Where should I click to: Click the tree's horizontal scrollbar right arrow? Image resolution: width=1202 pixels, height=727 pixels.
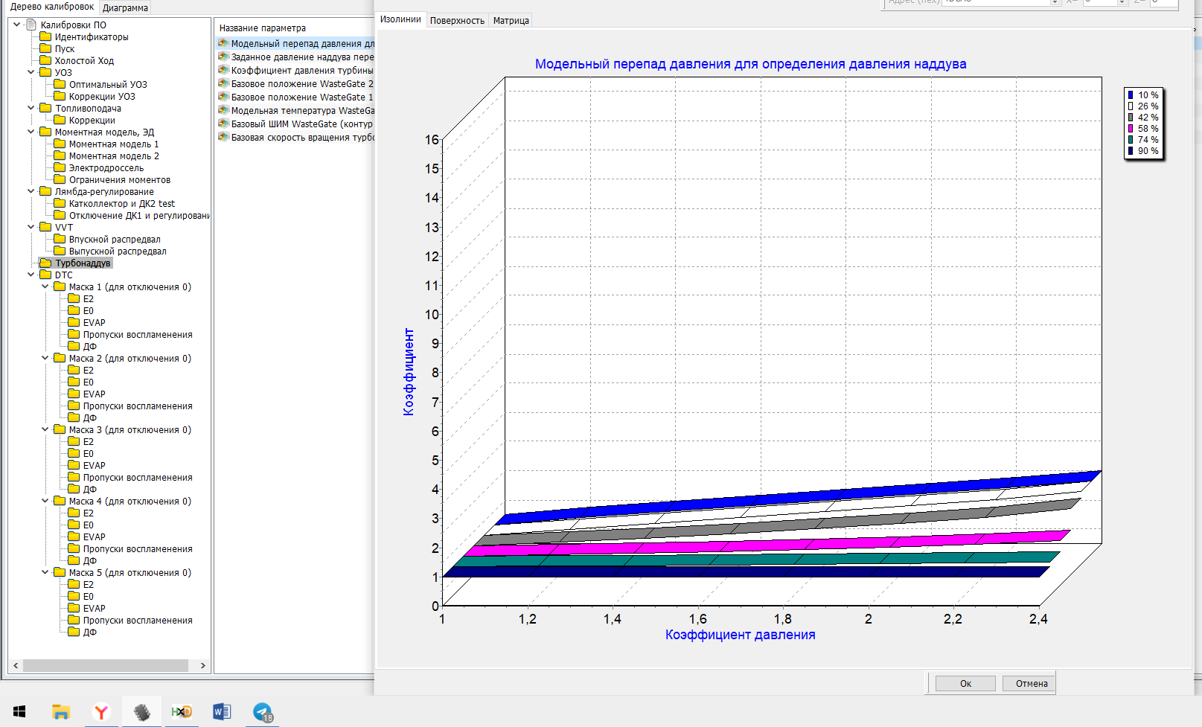(203, 666)
